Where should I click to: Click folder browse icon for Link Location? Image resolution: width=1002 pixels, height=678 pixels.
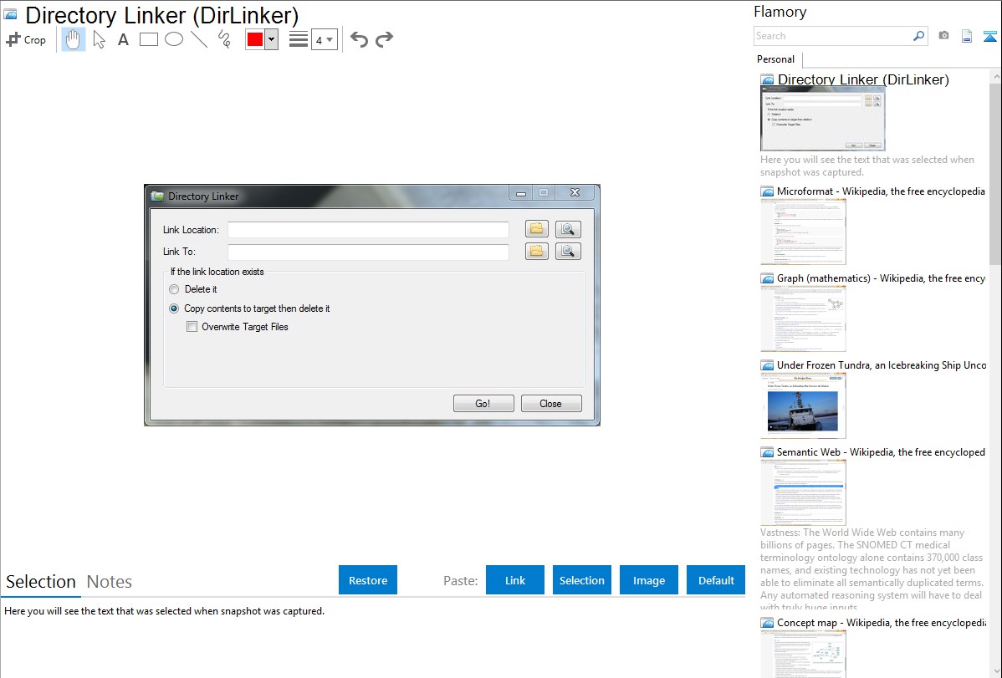[537, 229]
